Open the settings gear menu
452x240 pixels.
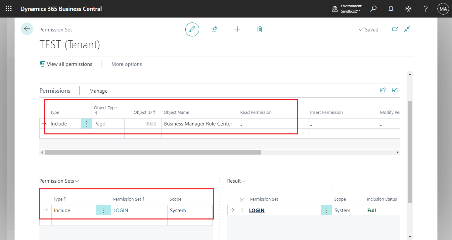[408, 9]
